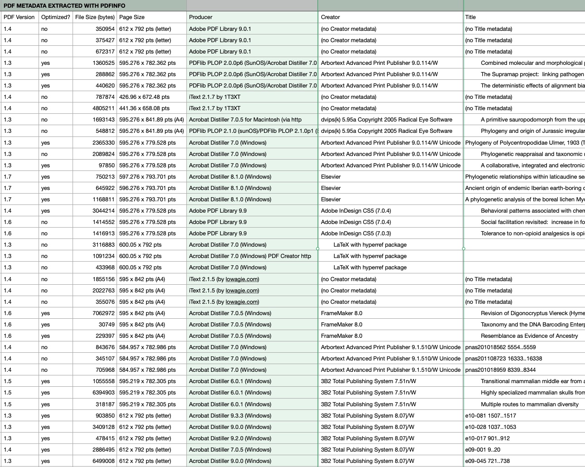Click the right selection handle beside the Creator column

[x=463, y=248]
